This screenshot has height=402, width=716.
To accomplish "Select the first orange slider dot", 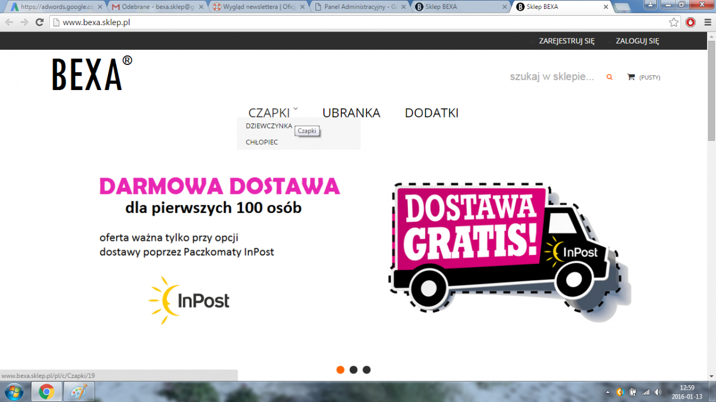I will tap(340, 370).
